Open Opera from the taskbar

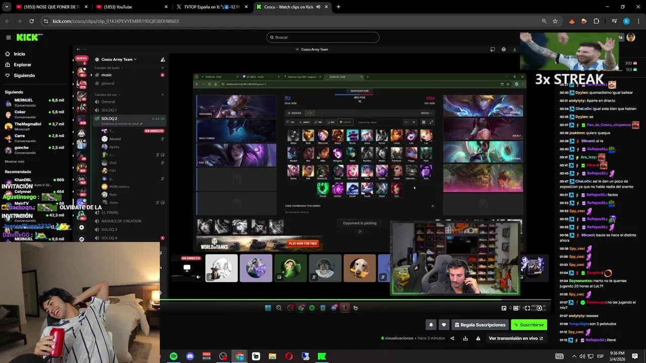click(289, 356)
